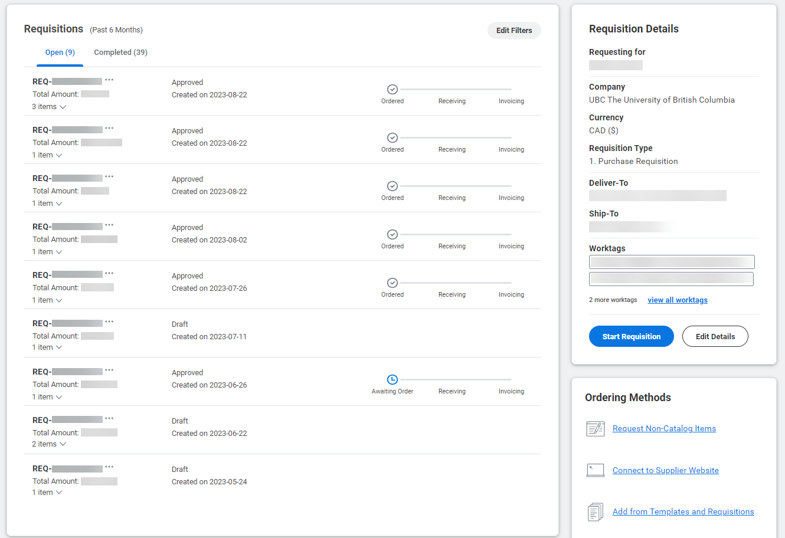785x538 pixels.
Task: Click the view all worktags link
Action: click(x=678, y=300)
